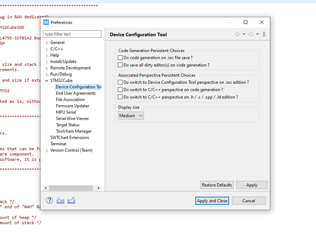
Task: Close the Preferences dialog window
Action: click(261, 22)
